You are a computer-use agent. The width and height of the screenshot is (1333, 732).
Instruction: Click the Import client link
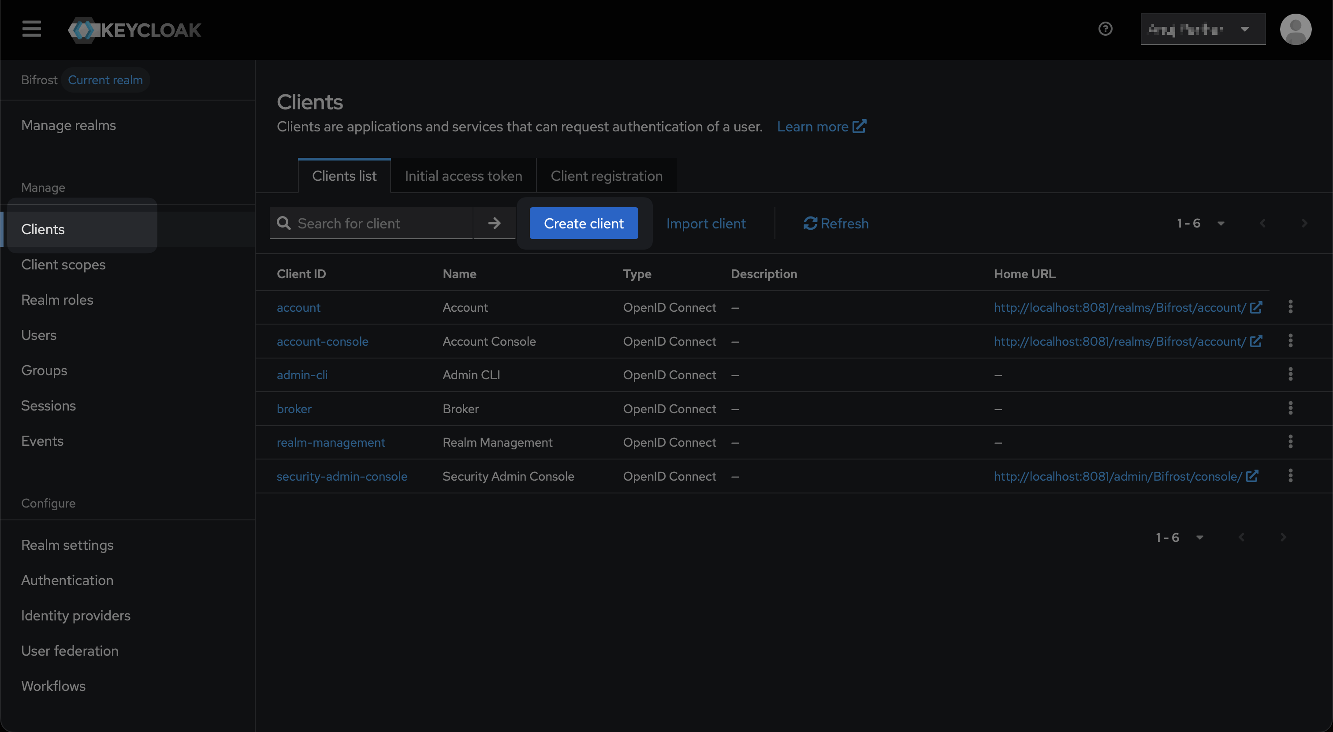click(706, 223)
